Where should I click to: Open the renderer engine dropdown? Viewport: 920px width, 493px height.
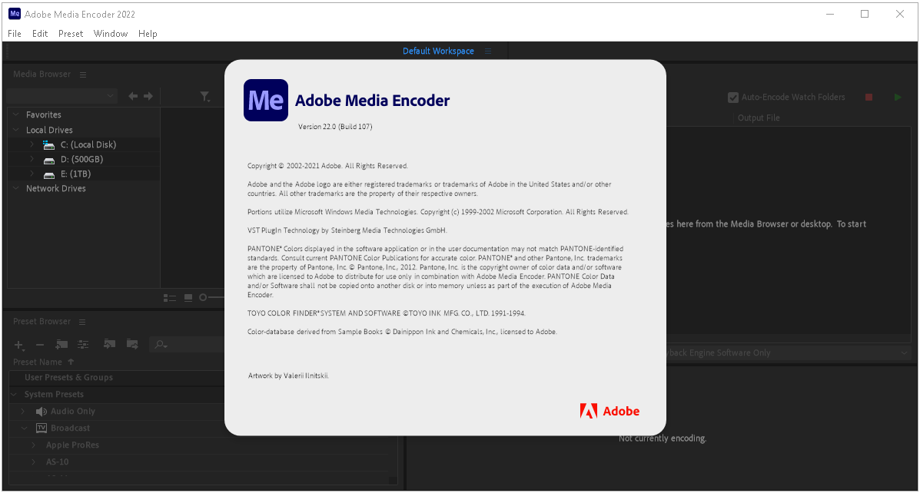[787, 353]
